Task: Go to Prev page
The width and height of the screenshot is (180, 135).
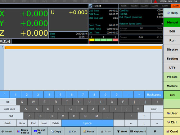Action: click(x=105, y=131)
